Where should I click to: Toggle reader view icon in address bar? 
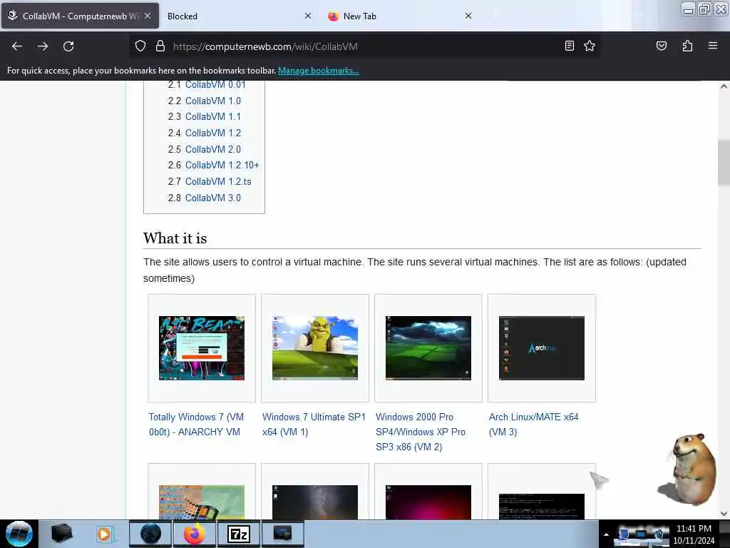point(570,46)
